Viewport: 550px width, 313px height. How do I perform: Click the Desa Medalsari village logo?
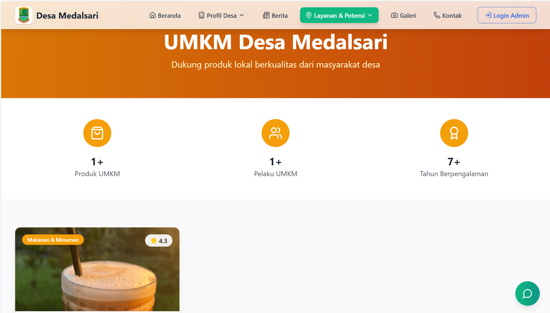tap(24, 15)
